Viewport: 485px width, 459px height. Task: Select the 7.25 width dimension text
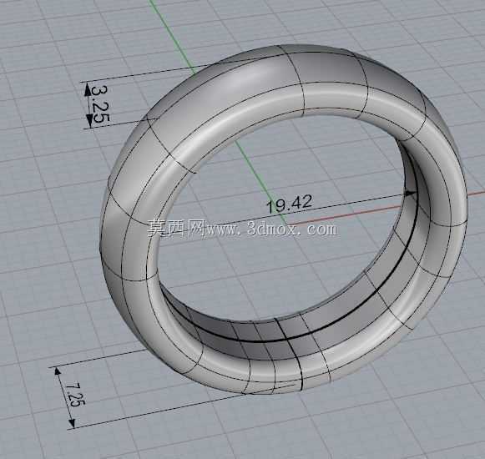(x=75, y=395)
